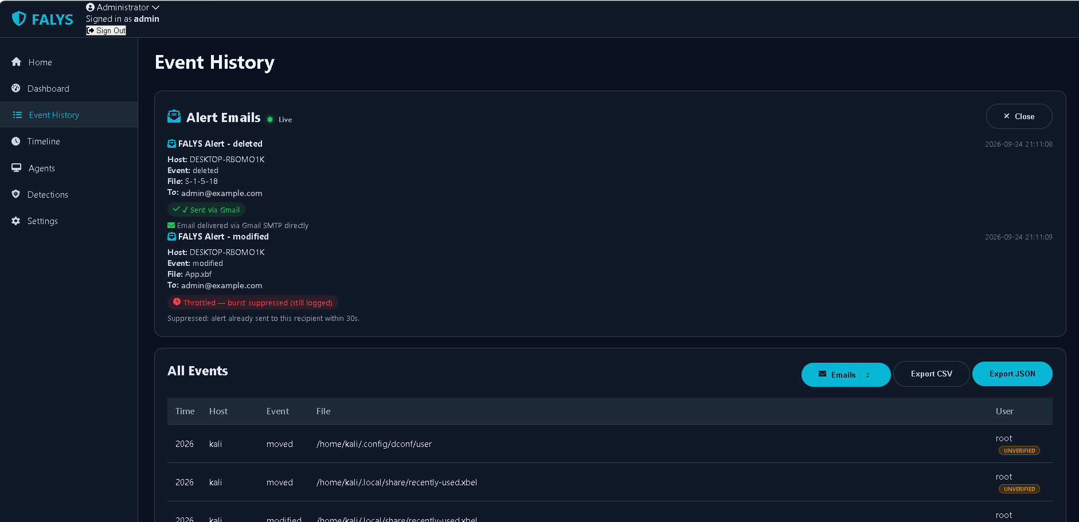Click the Sign Out button
Screen dimensions: 1079x522
pos(106,30)
